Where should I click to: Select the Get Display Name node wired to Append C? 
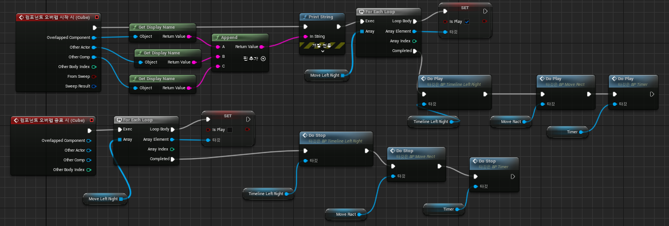point(163,78)
